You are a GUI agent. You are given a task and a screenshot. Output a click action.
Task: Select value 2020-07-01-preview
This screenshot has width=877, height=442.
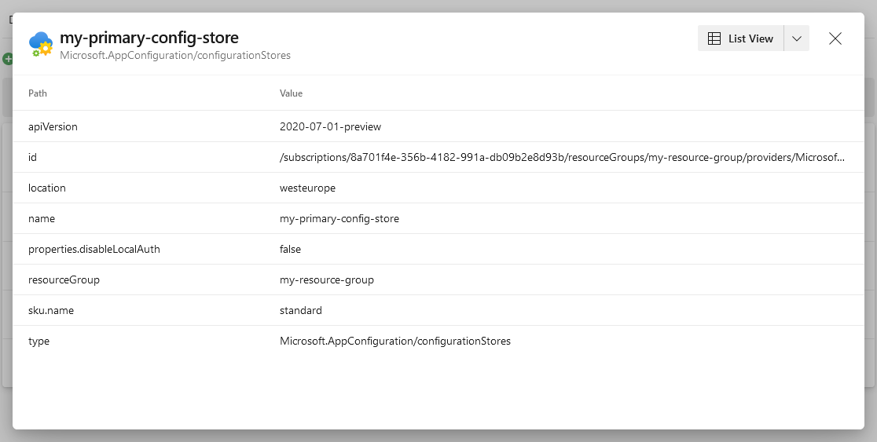[330, 127]
